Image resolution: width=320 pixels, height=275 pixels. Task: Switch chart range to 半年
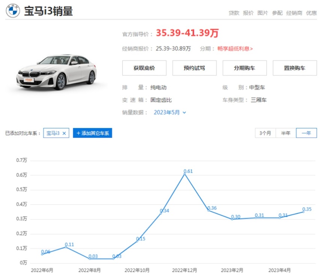pos(286,133)
